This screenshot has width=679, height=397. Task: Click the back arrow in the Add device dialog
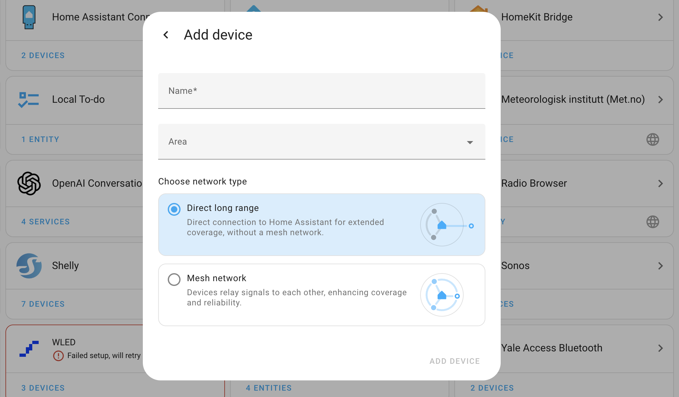coord(166,35)
